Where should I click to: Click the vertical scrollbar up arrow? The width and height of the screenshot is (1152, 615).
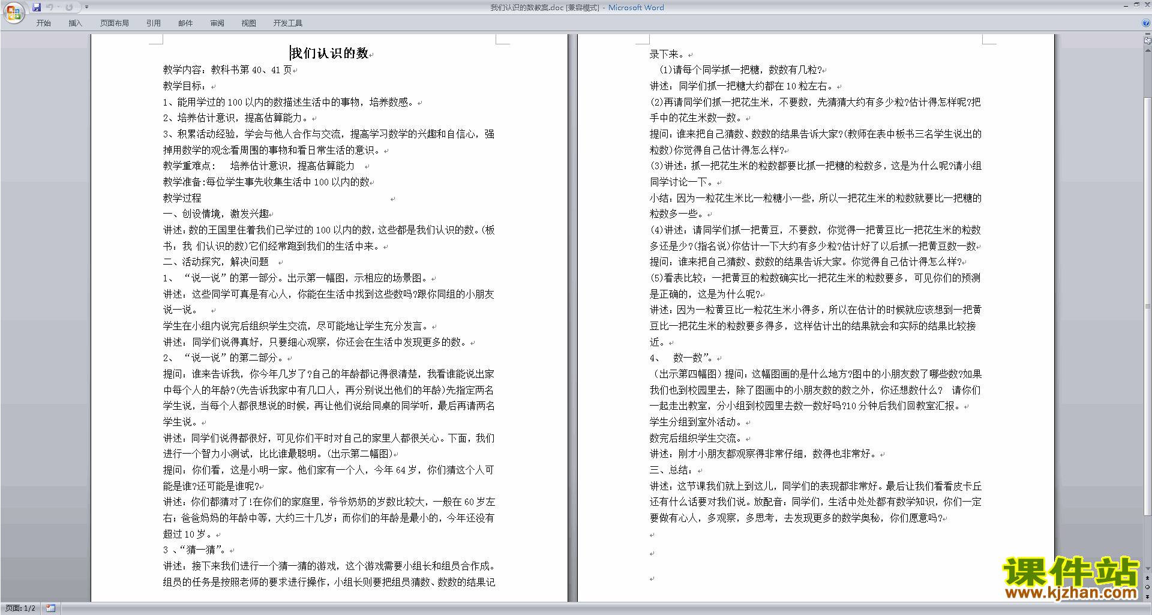1148,50
